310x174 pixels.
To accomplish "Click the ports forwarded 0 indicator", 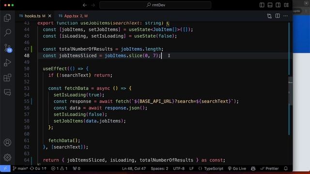I will (x=77, y=169).
